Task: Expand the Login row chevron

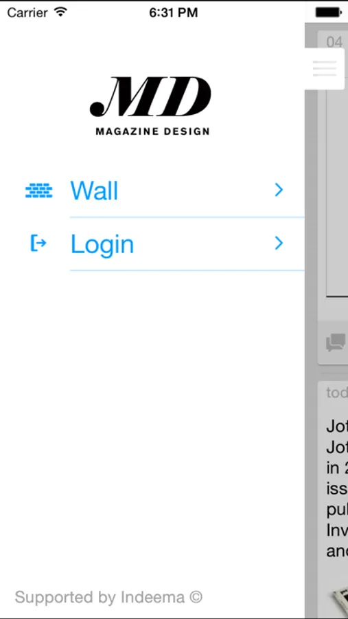Action: pyautogui.click(x=279, y=243)
